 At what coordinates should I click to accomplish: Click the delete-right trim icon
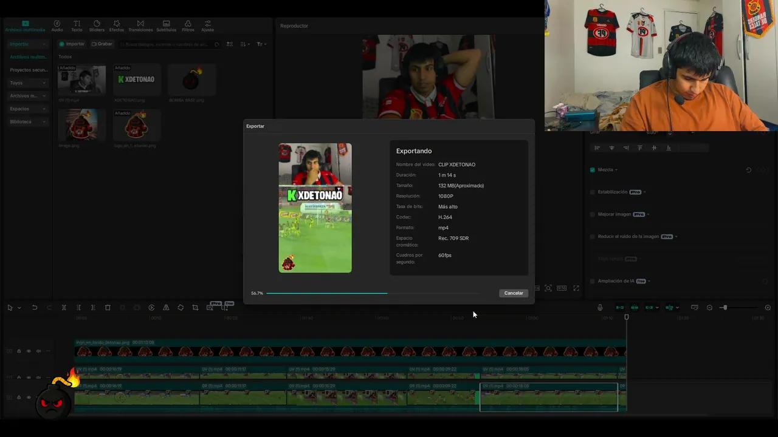[93, 308]
